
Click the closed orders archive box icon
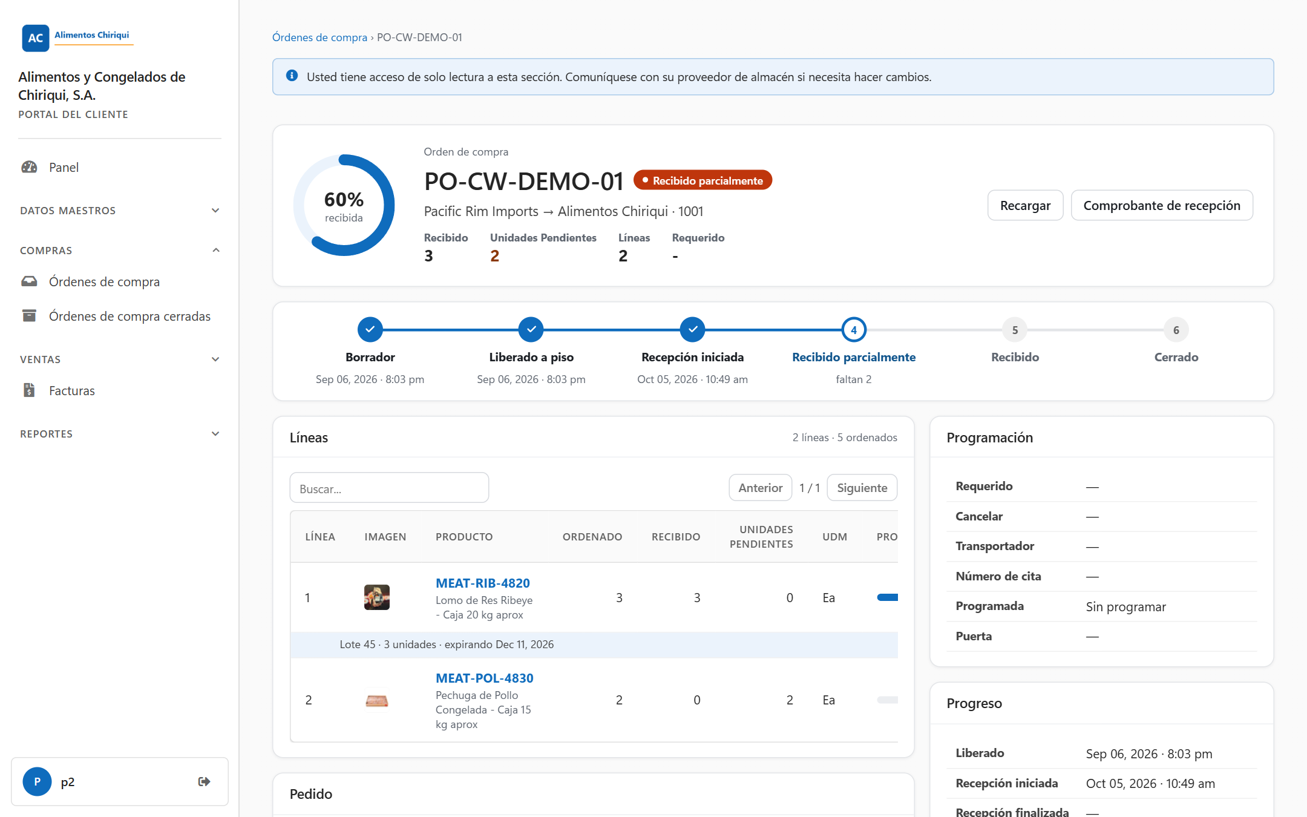[x=29, y=316]
